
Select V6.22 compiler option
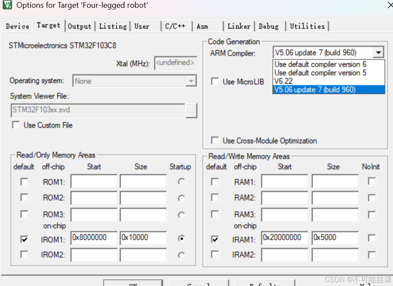(329, 81)
